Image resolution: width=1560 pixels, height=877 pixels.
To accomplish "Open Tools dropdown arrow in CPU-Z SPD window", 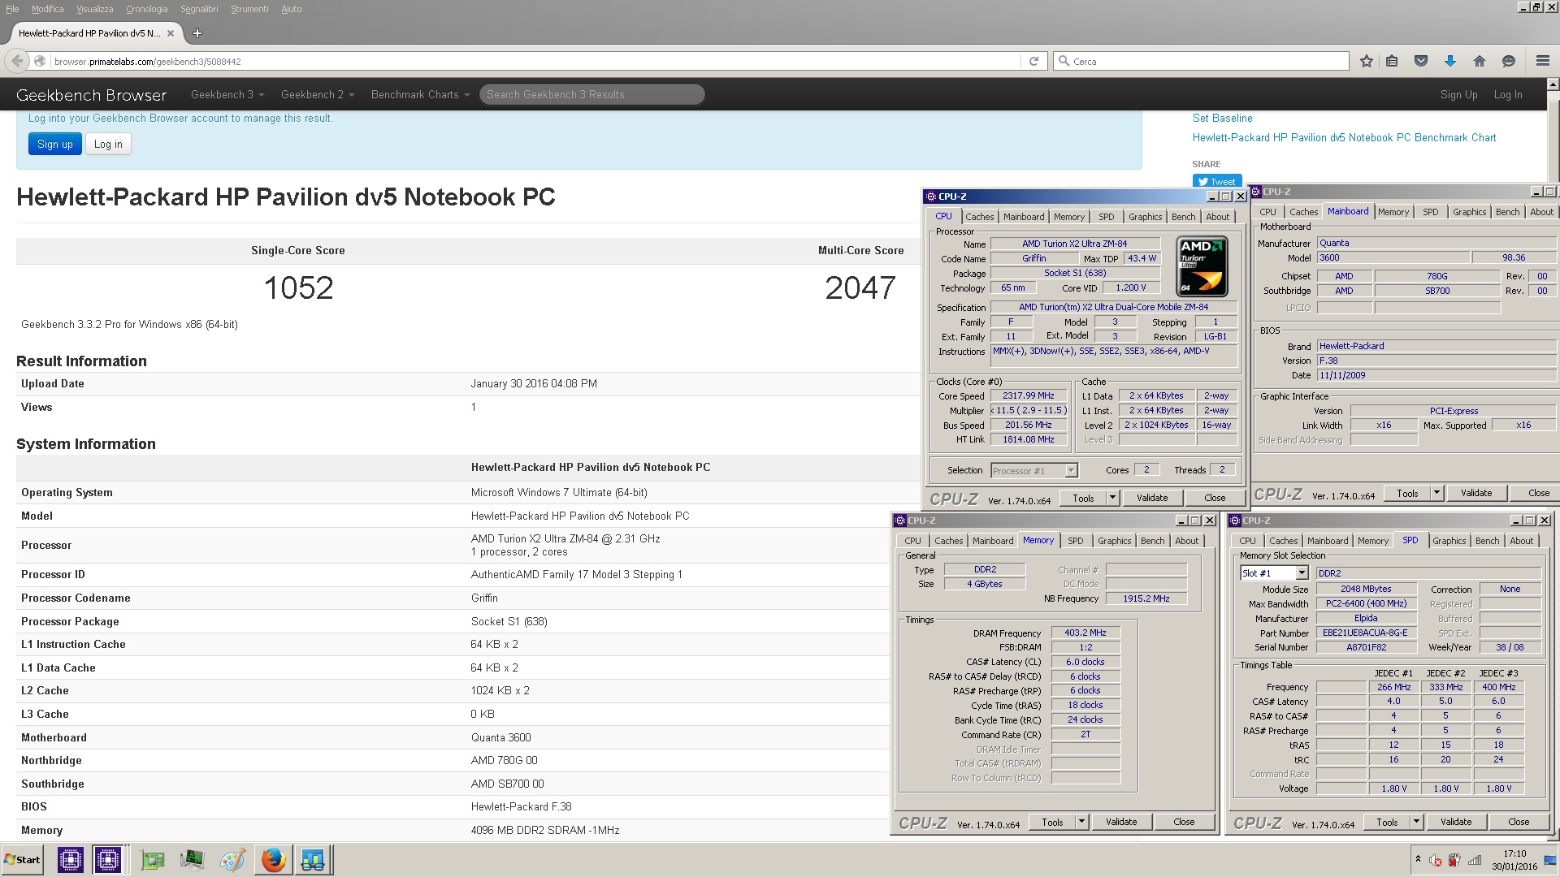I will click(1416, 822).
